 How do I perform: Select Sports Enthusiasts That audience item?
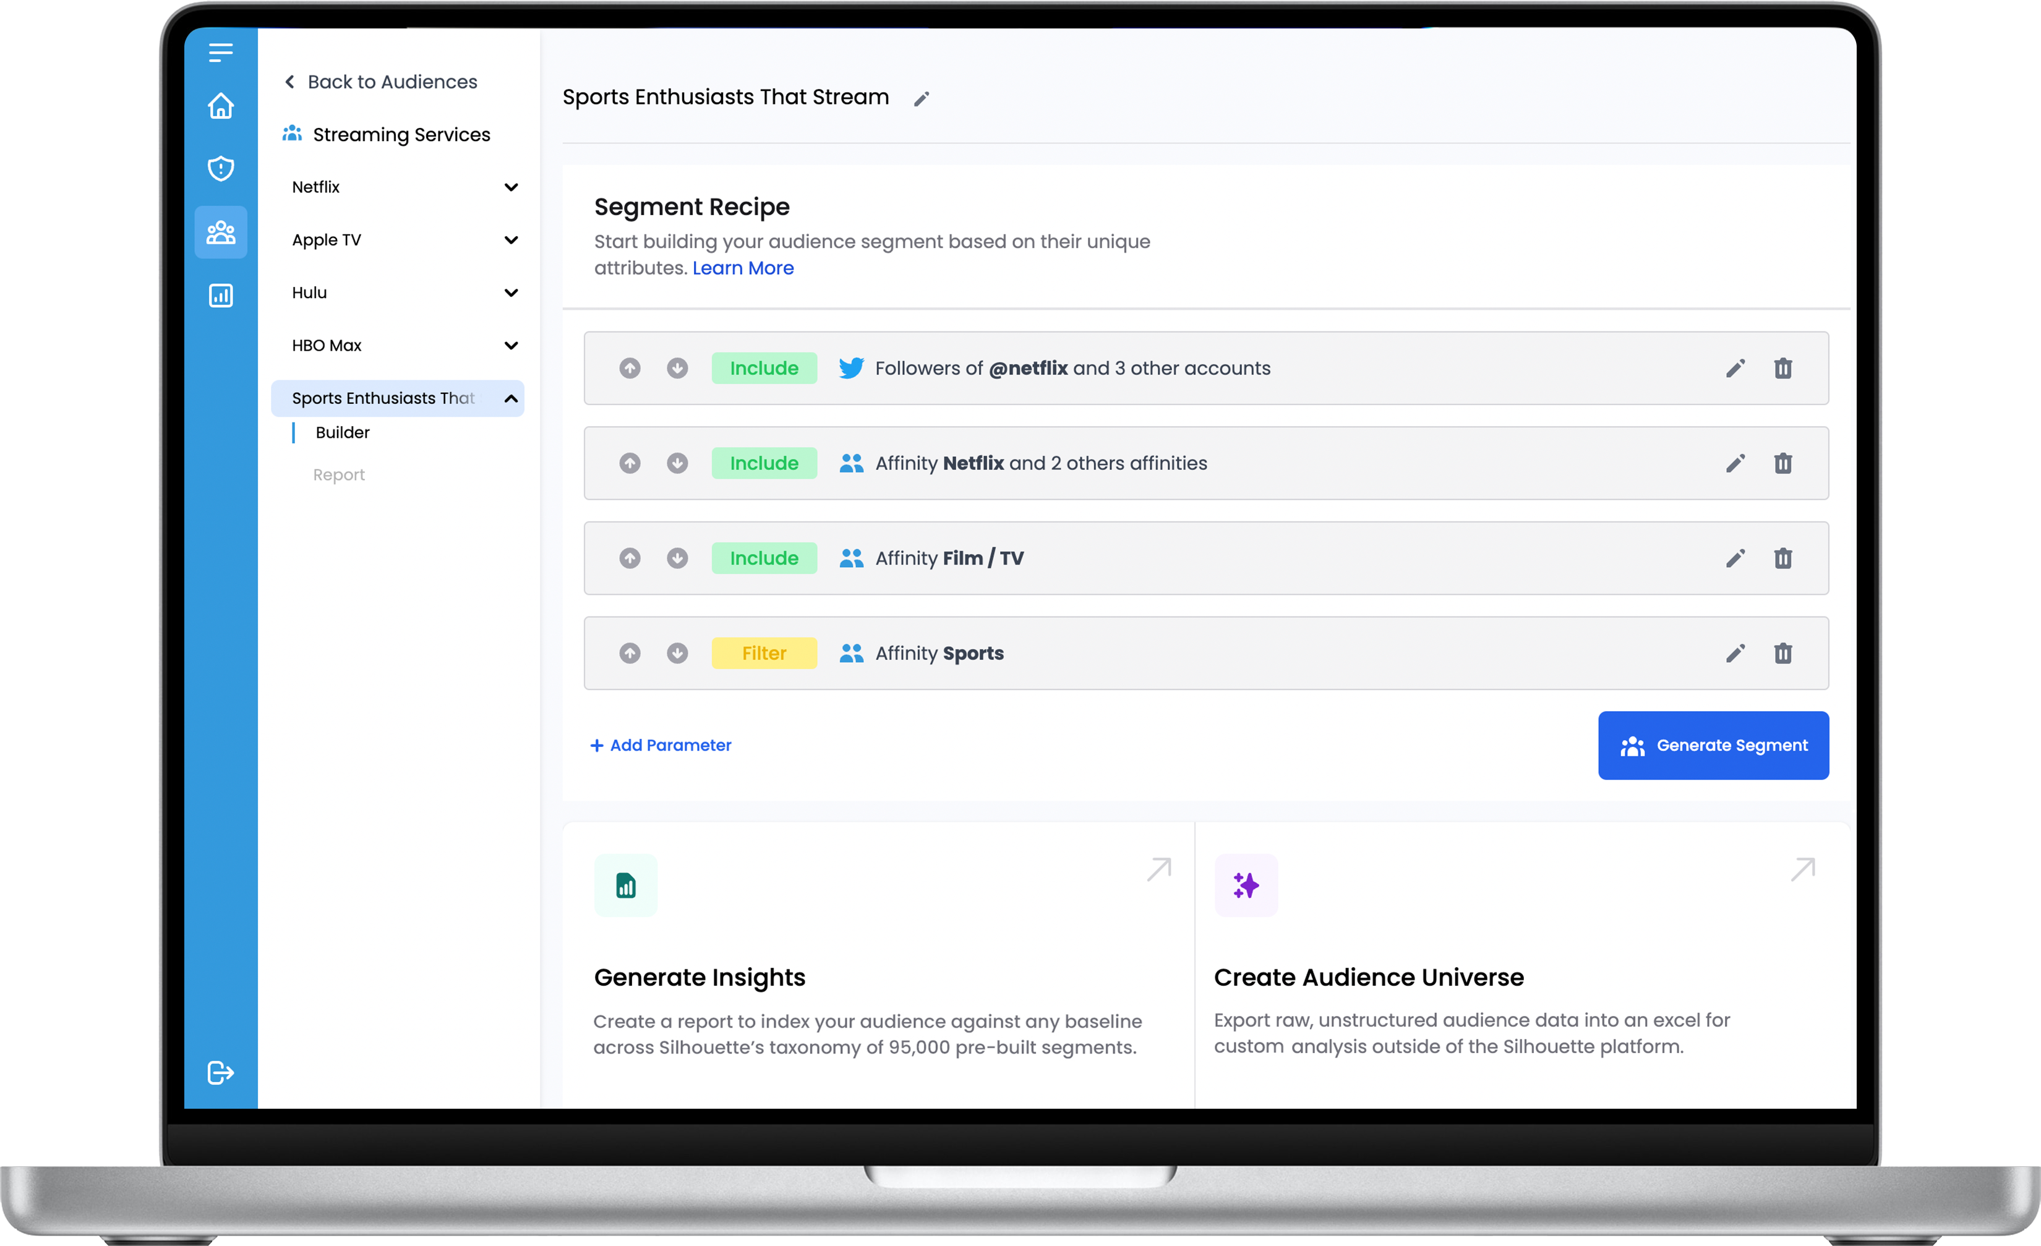pyautogui.click(x=398, y=399)
